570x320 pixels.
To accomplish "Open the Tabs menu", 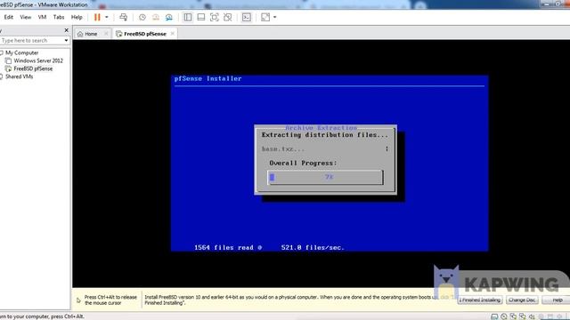I will click(59, 17).
